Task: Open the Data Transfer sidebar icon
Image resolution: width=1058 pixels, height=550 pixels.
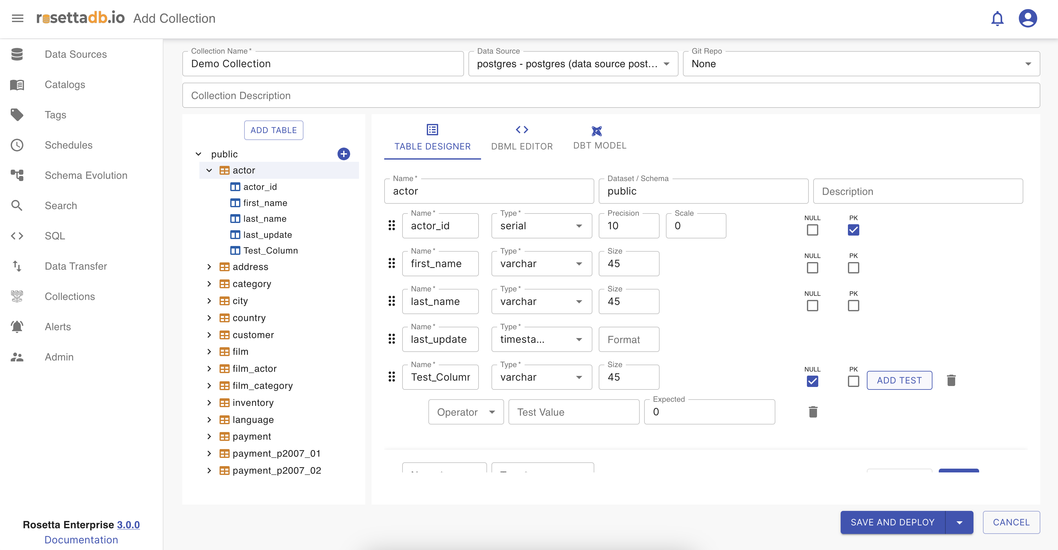Action: [17, 266]
